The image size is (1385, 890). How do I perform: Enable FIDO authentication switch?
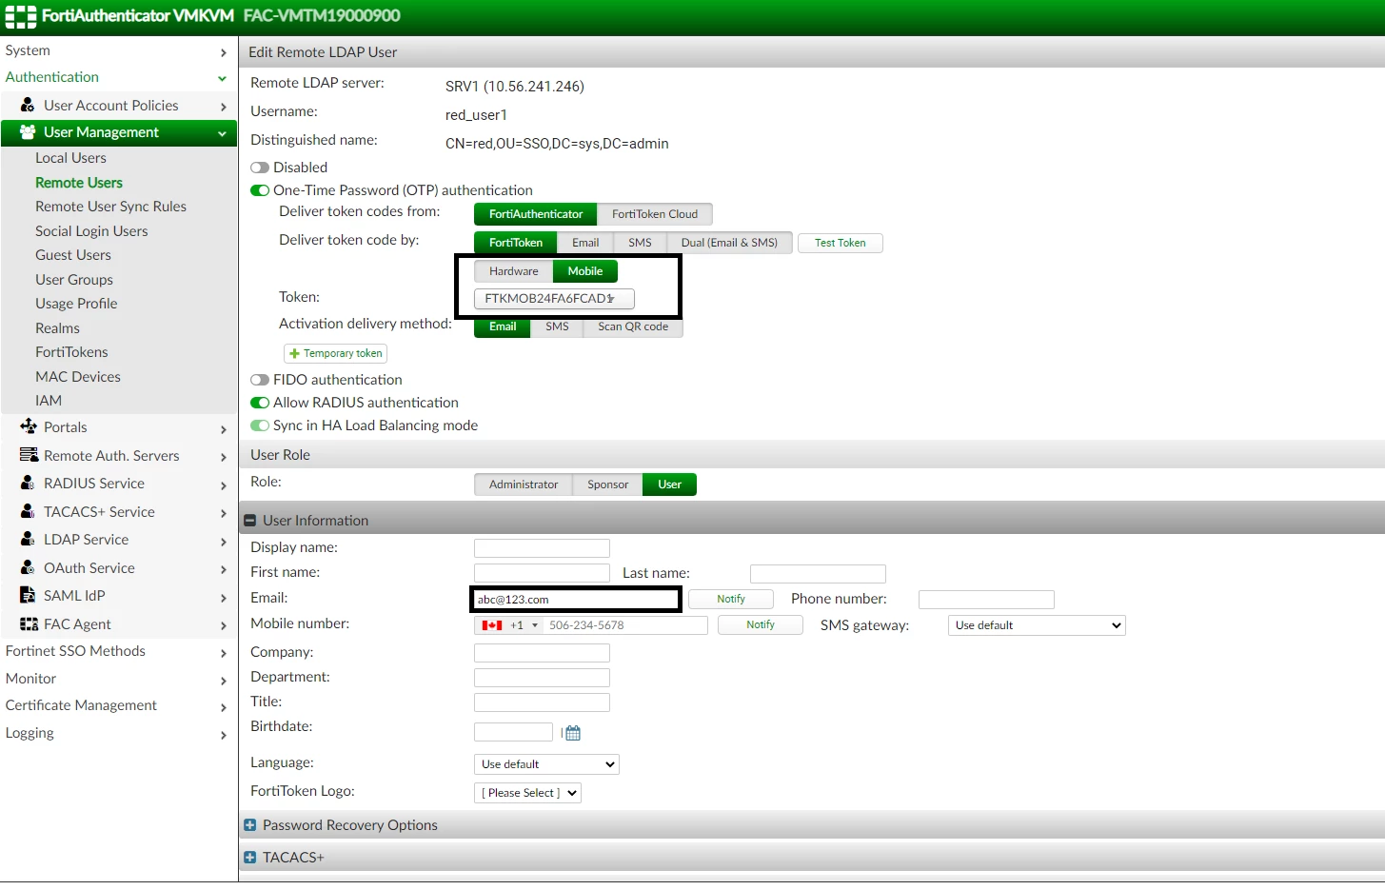point(259,380)
